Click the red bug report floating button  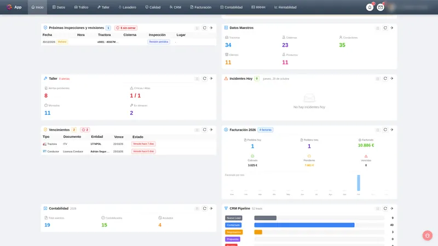[x=427, y=236]
